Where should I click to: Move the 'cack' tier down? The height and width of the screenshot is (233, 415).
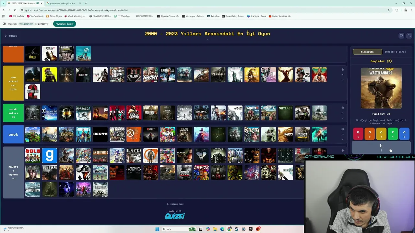(343, 139)
